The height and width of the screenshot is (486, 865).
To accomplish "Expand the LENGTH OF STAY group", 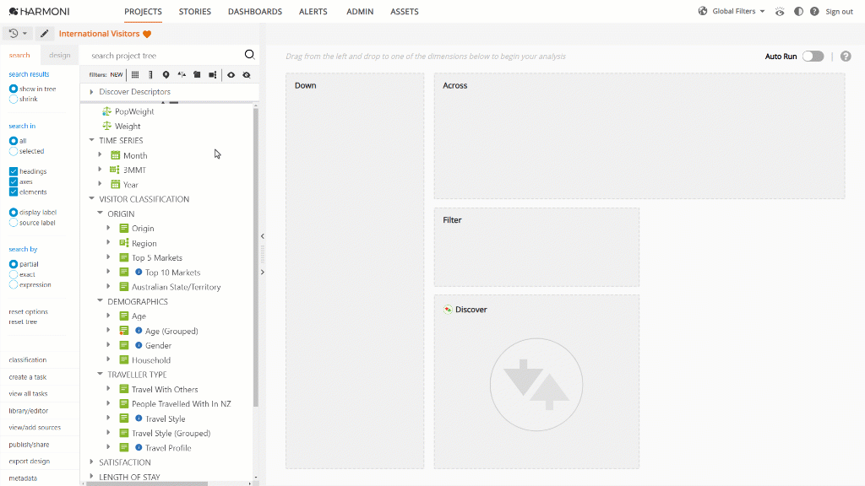I will tap(91, 477).
